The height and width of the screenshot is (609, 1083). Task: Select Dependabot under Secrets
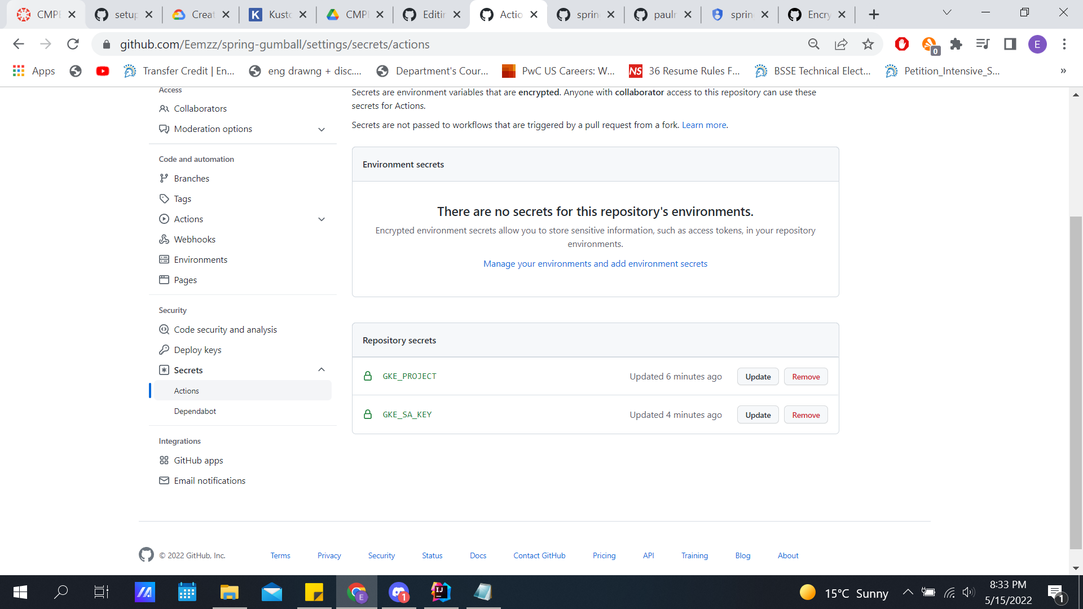[x=195, y=411]
